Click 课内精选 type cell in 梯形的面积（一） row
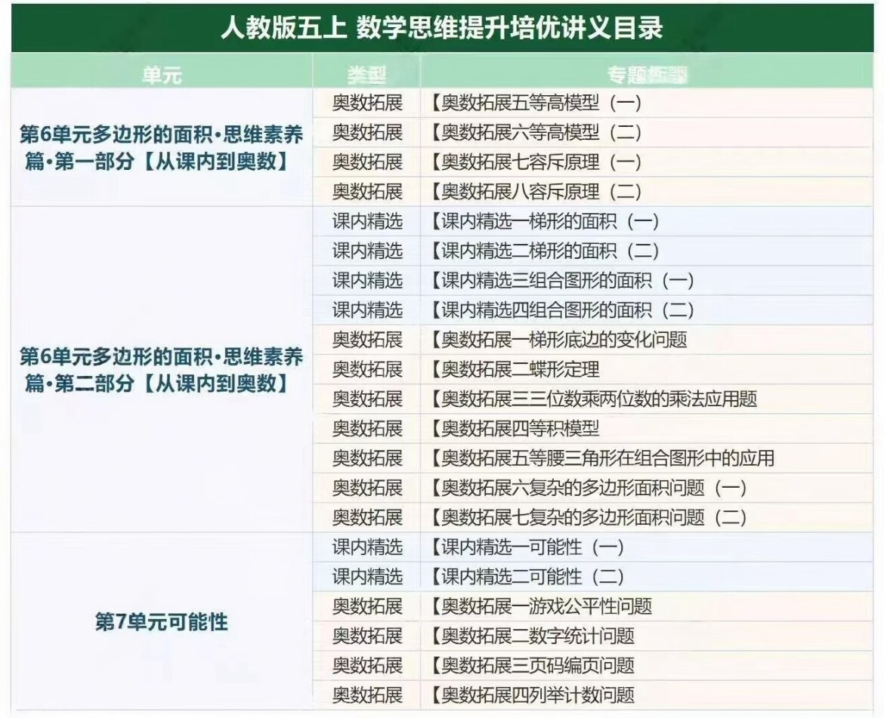The image size is (884, 718). pyautogui.click(x=368, y=221)
